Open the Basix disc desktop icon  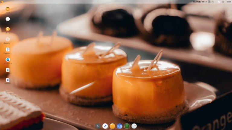click(8, 39)
